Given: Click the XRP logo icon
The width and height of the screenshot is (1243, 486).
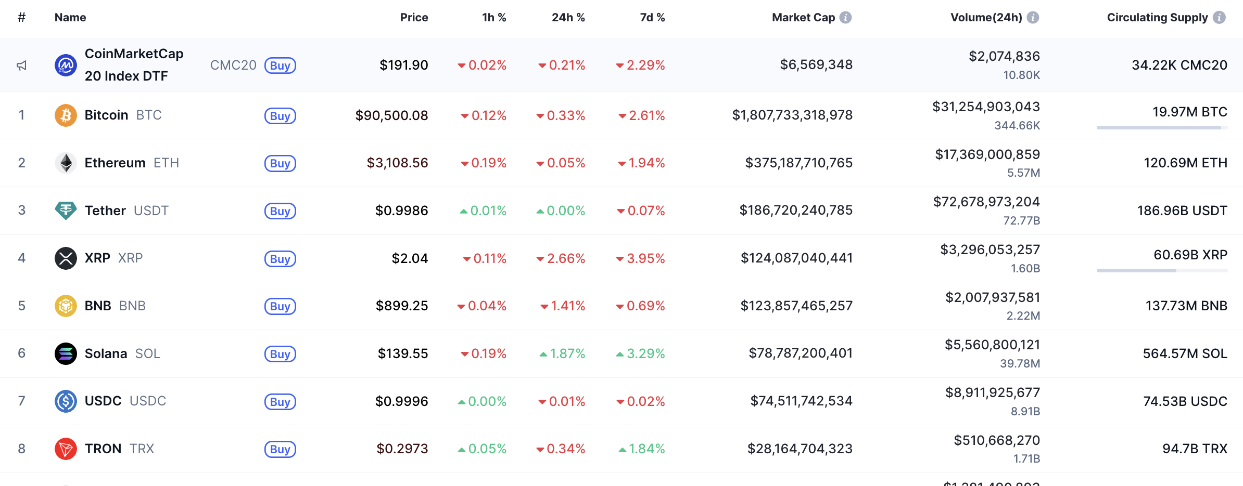Looking at the screenshot, I should [x=66, y=258].
